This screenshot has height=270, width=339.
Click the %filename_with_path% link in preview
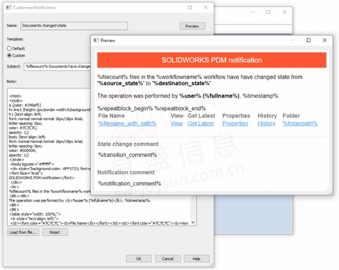point(127,124)
